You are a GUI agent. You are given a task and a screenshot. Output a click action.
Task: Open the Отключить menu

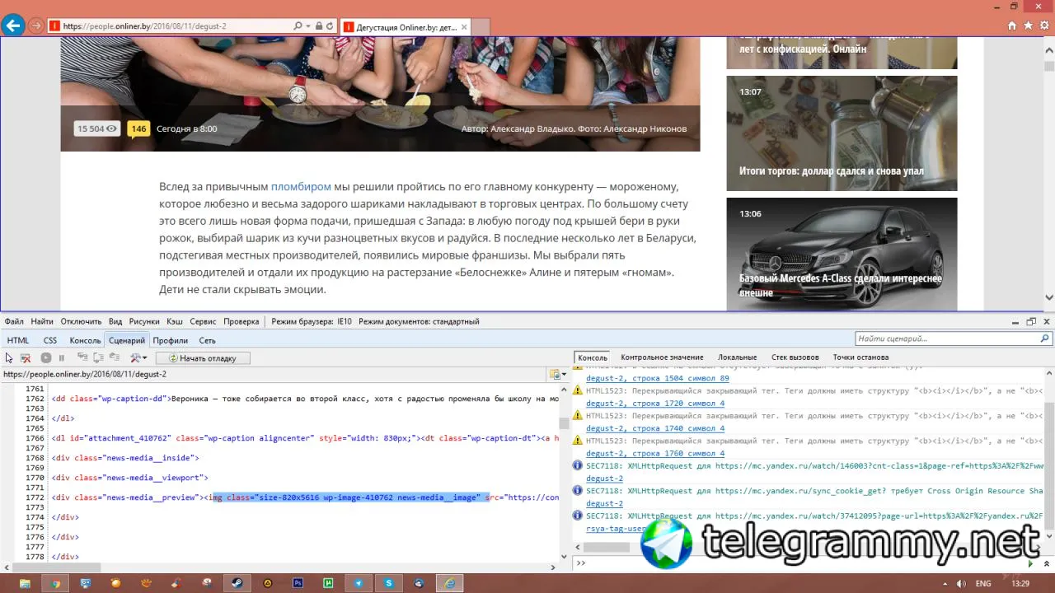(81, 321)
